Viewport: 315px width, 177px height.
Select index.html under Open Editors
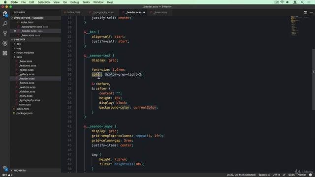[x=27, y=22]
